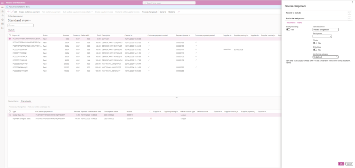Click the splitter handle between grids
355x168 pixels.
176,98
